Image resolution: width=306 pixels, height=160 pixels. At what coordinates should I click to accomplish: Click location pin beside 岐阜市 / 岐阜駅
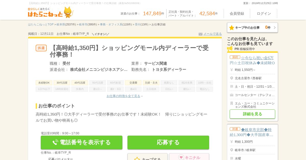(x=232, y=150)
